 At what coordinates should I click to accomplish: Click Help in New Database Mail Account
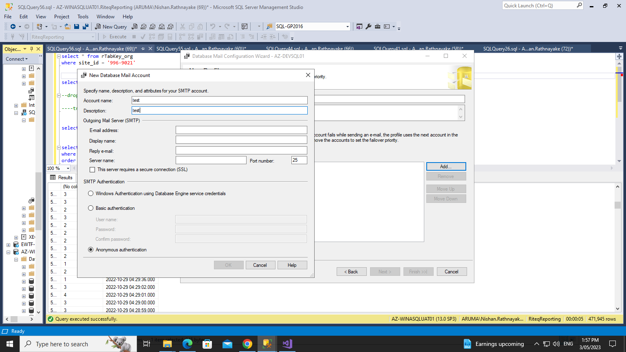click(292, 265)
